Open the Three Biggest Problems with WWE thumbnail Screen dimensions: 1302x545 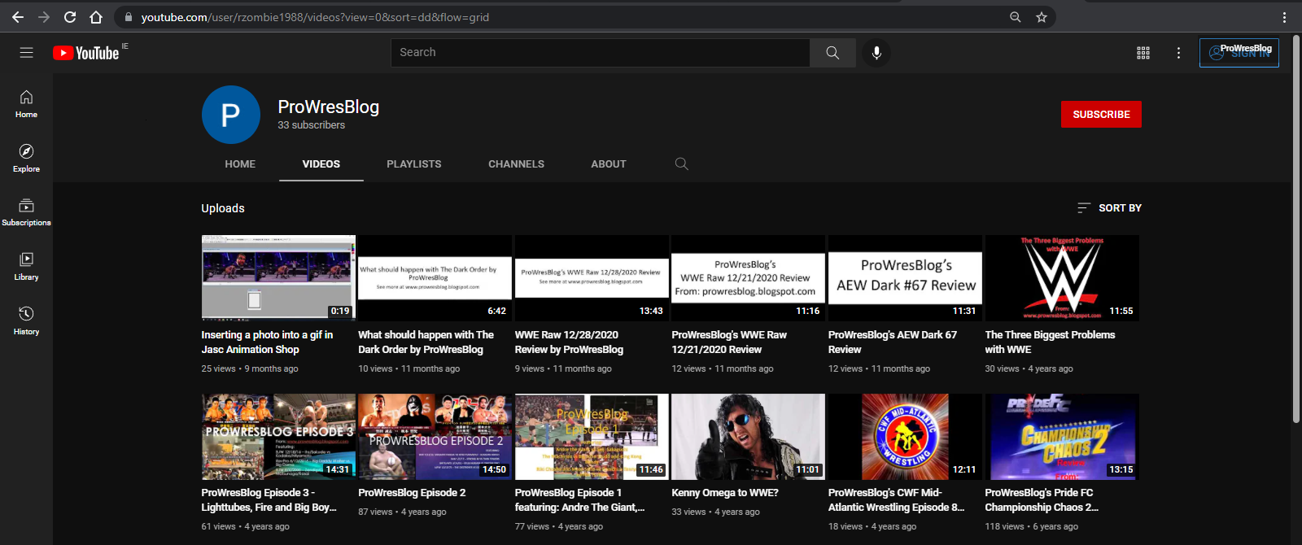tap(1061, 277)
